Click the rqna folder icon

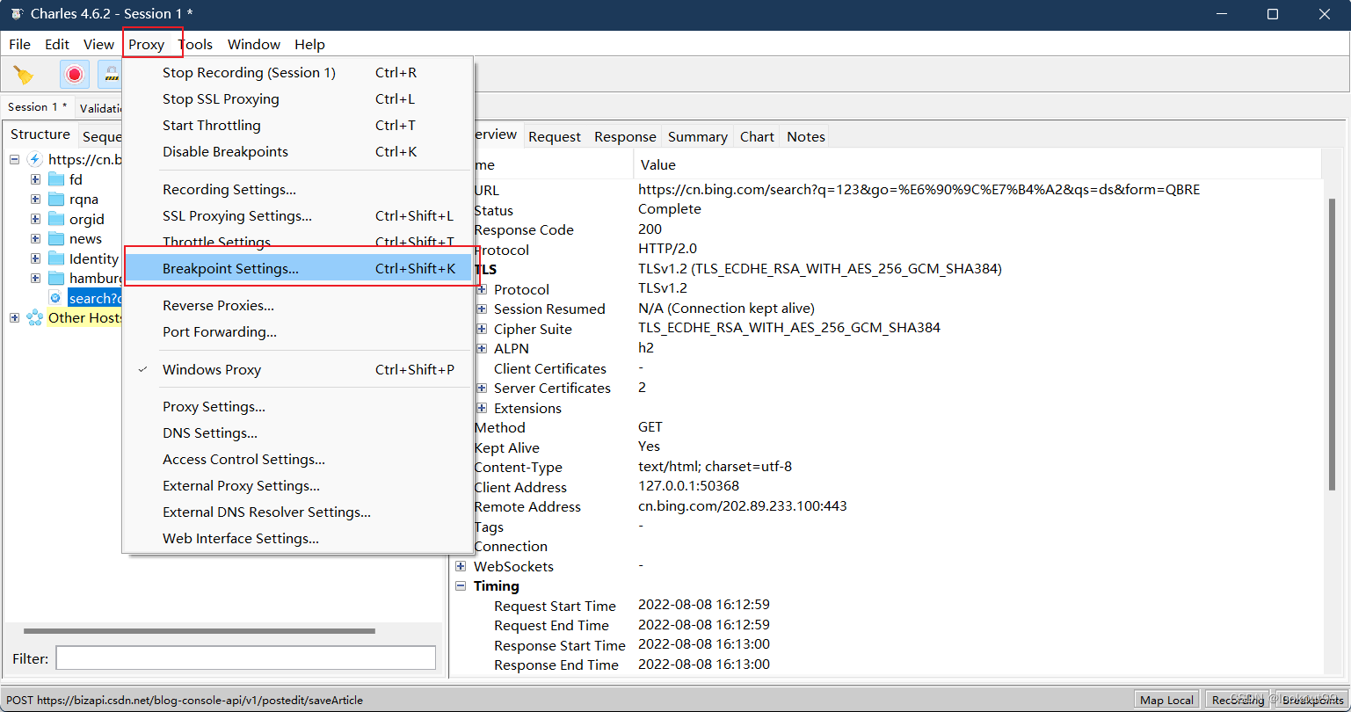56,200
